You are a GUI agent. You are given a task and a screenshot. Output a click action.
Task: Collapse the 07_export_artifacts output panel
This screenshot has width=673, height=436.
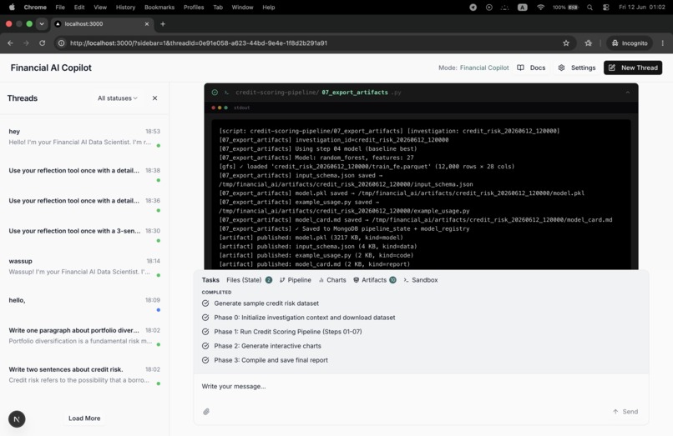(x=628, y=93)
